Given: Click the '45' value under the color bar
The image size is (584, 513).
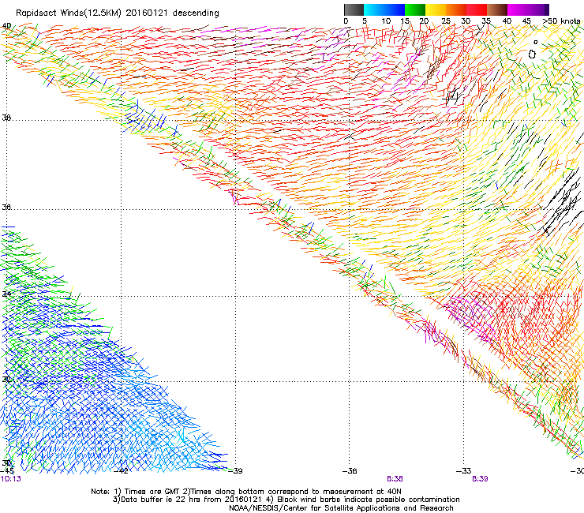Looking at the screenshot, I should point(526,21).
